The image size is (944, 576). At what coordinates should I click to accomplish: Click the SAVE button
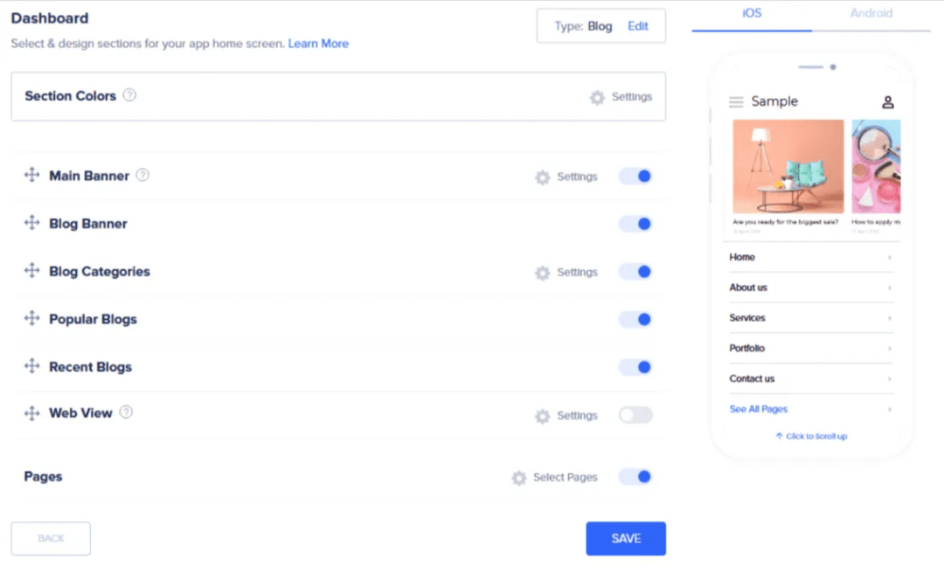[625, 538]
